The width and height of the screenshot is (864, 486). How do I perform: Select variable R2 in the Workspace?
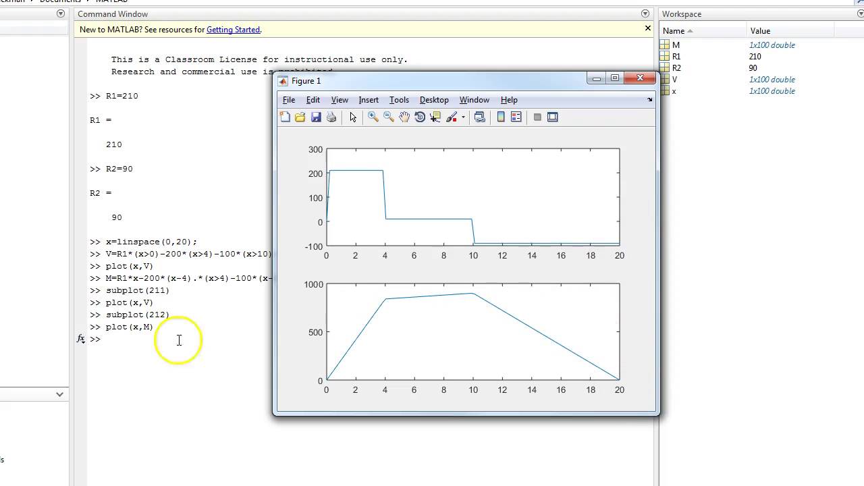676,68
